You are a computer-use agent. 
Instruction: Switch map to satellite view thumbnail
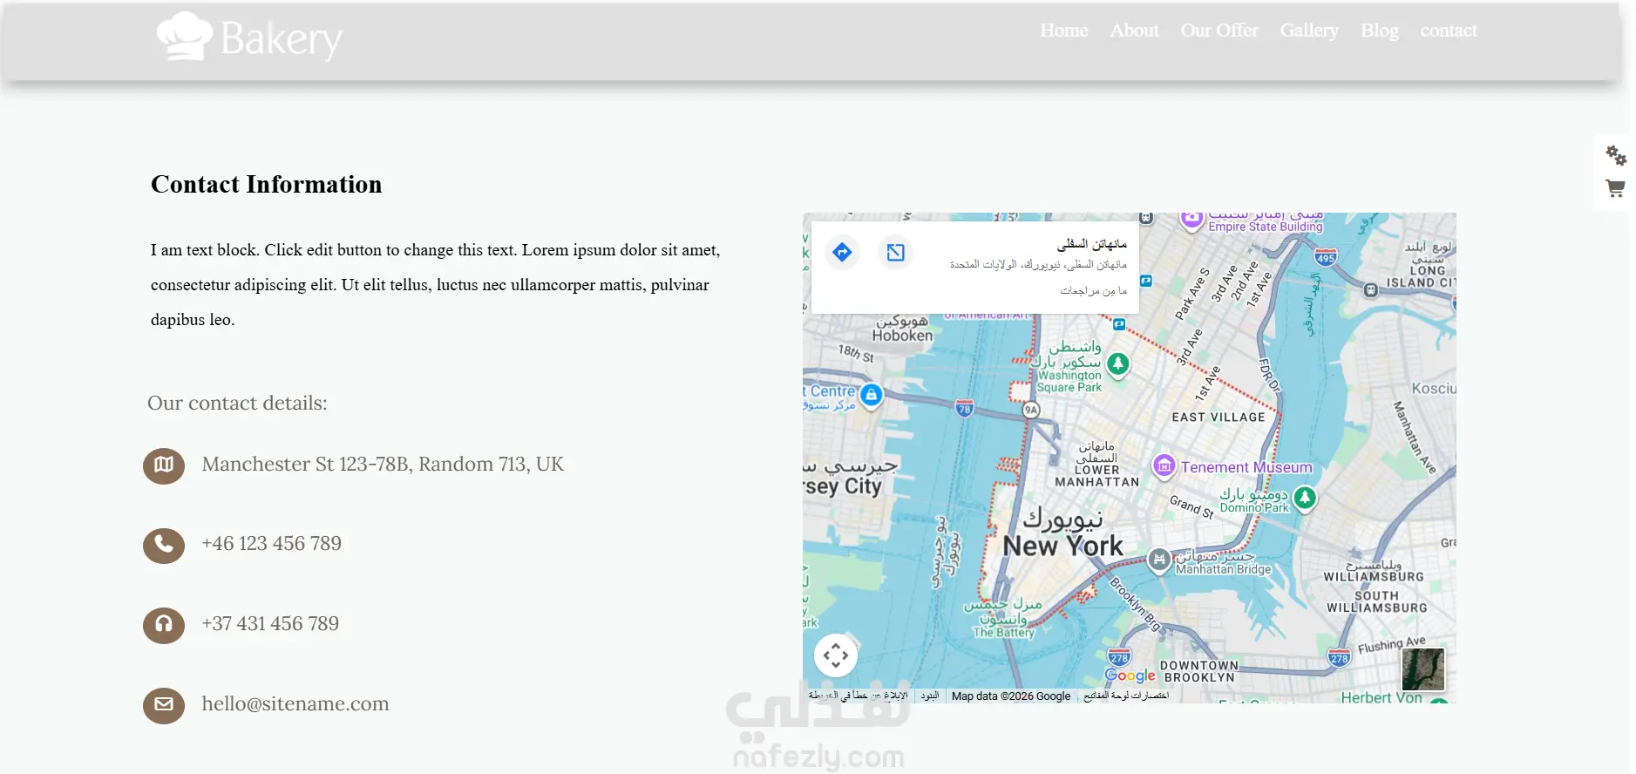click(1422, 669)
